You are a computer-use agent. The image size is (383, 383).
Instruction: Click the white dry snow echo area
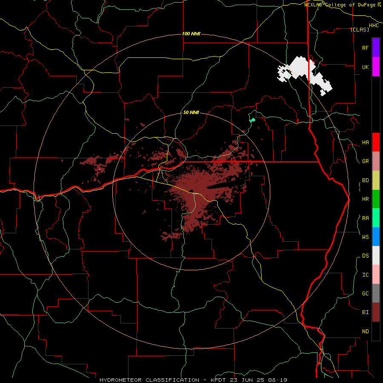pyautogui.click(x=300, y=68)
